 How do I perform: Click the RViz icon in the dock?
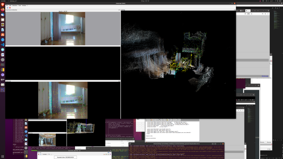[3, 79]
